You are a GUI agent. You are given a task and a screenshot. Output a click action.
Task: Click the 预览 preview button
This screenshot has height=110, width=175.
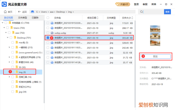[155, 56]
